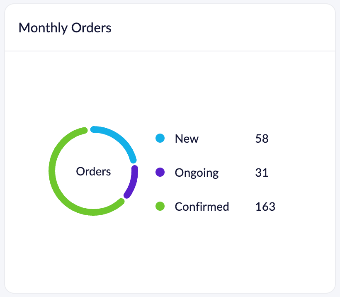
Task: Click the Ongoing count value 31
Action: (262, 172)
